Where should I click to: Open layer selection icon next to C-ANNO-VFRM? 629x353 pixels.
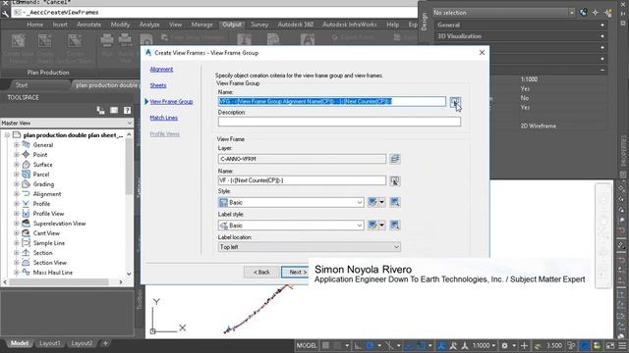tap(395, 159)
